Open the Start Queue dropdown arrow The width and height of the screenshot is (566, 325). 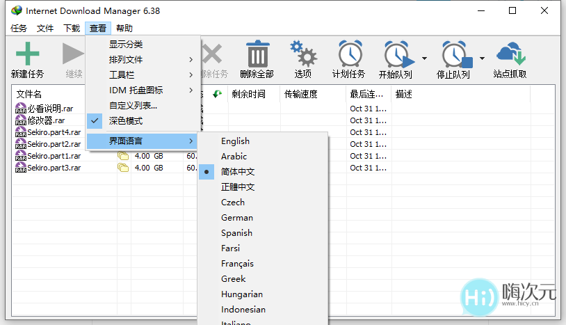424,58
